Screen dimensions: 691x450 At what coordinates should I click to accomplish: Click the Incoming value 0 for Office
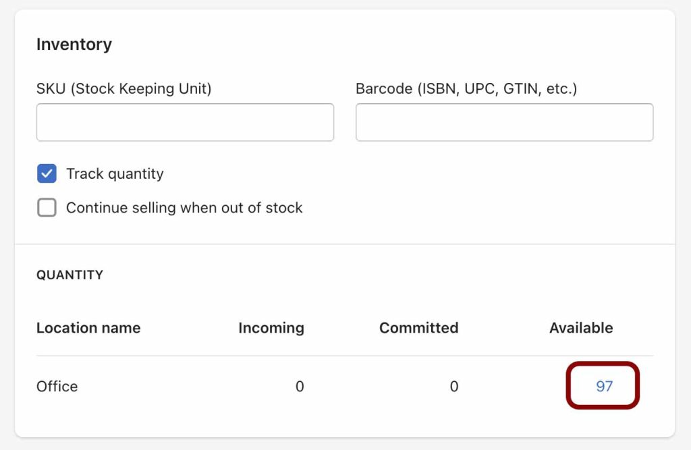click(300, 387)
